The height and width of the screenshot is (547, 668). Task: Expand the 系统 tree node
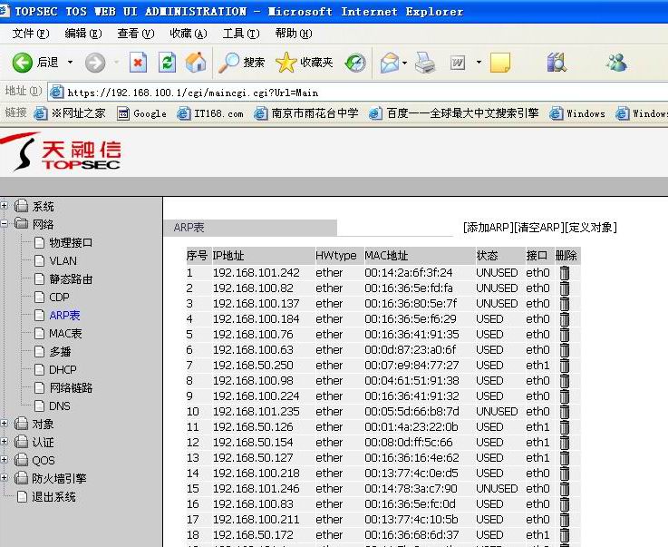[x=5, y=206]
